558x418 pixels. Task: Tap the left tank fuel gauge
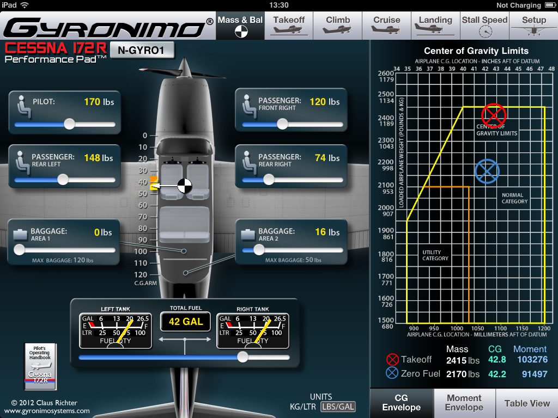point(116,330)
